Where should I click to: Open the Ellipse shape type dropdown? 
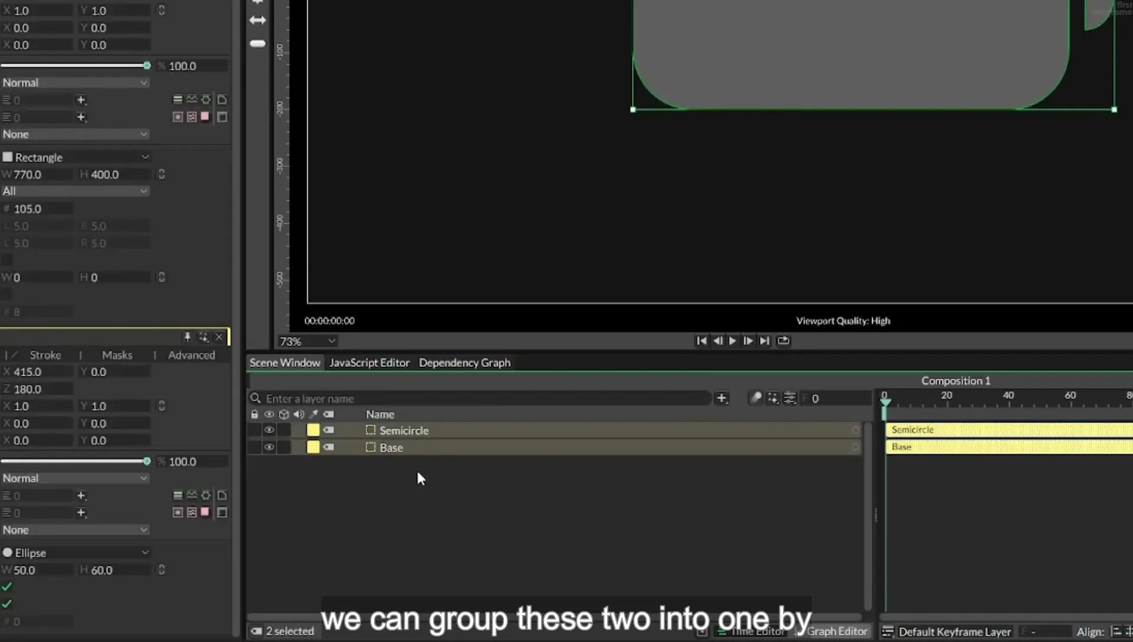76,553
